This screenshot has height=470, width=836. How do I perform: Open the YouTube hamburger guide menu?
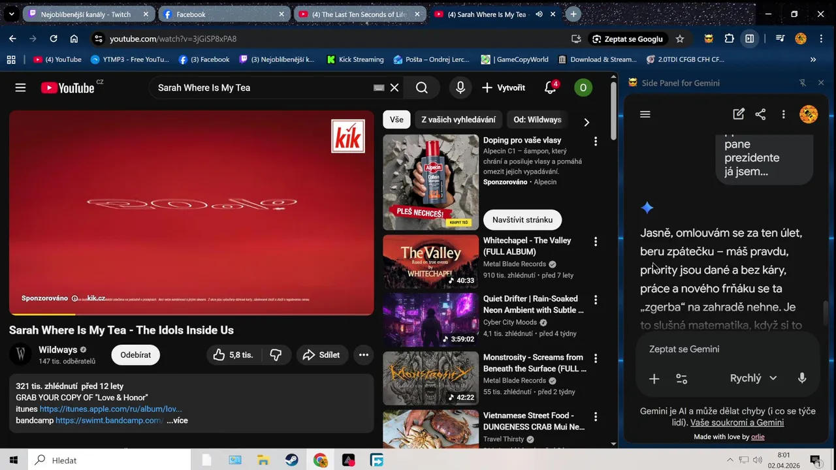tap(20, 87)
